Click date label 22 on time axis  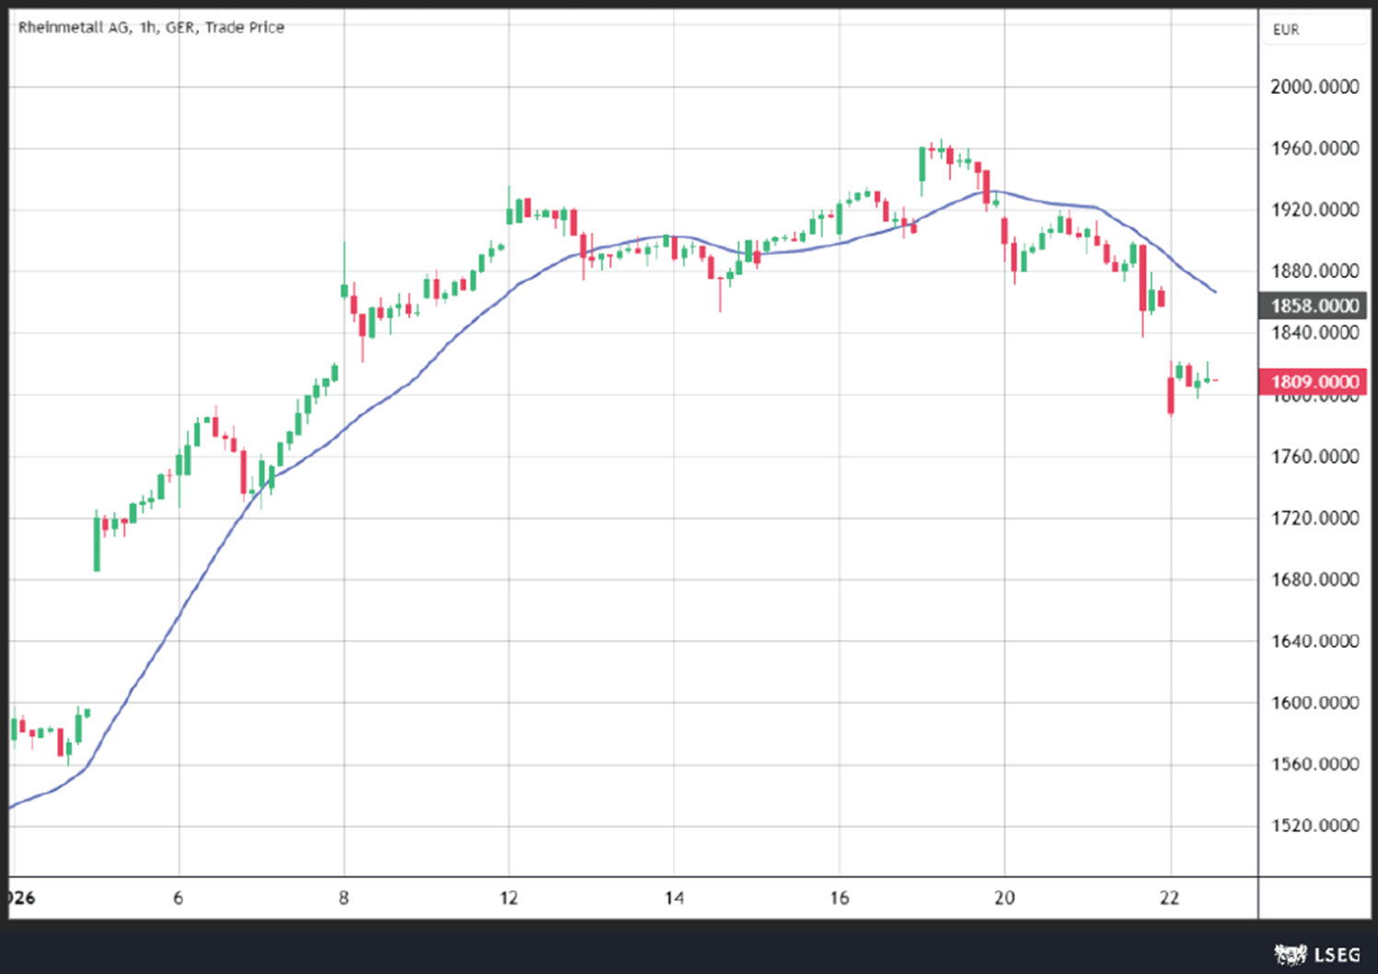1169,899
